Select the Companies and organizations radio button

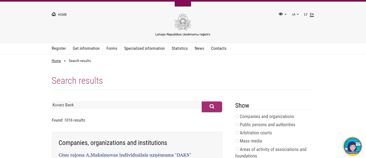tap(237, 116)
